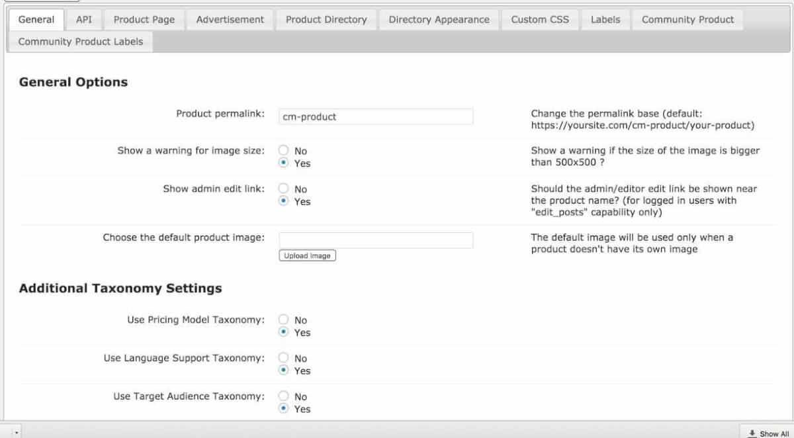Open the Community Product Labels tab
794x438 pixels.
(x=81, y=42)
